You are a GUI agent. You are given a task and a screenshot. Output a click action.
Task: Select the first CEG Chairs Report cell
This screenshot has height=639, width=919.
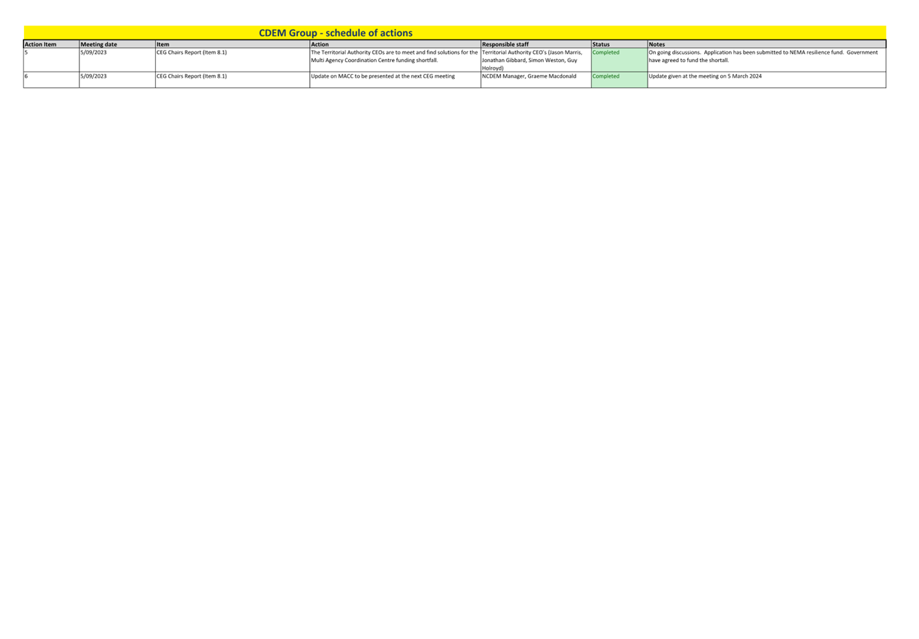pos(191,52)
